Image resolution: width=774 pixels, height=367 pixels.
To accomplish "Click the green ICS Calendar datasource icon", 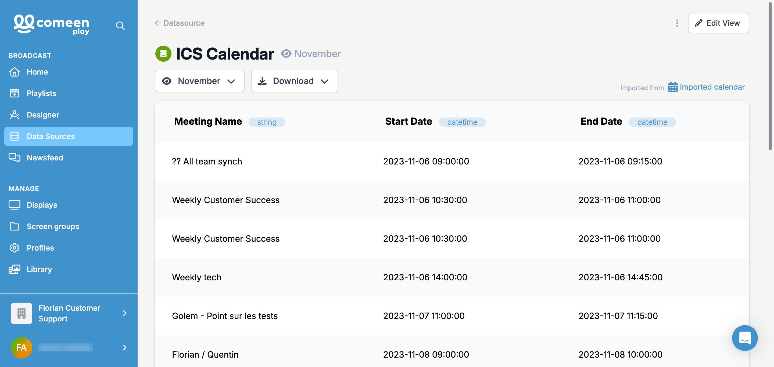I will click(163, 54).
